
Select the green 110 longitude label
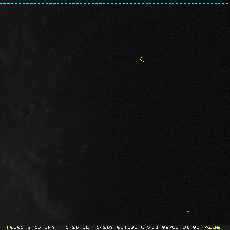[x=185, y=213]
